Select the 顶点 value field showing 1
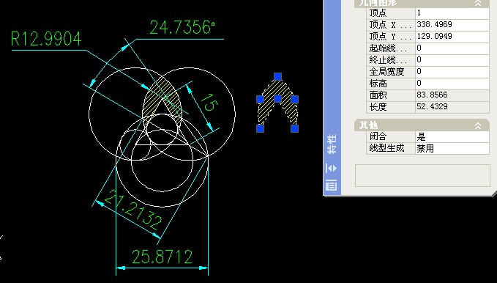Screen dimensions: 497x283 (x=452, y=13)
